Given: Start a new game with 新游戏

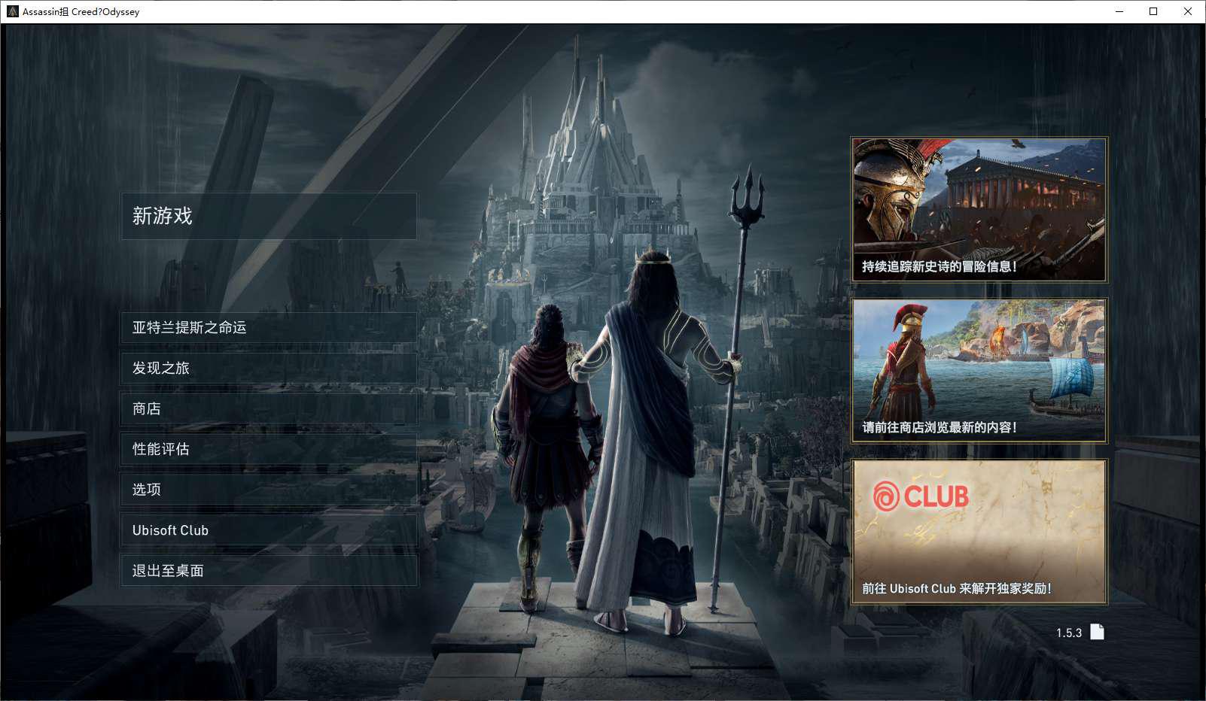Looking at the screenshot, I should tap(269, 217).
